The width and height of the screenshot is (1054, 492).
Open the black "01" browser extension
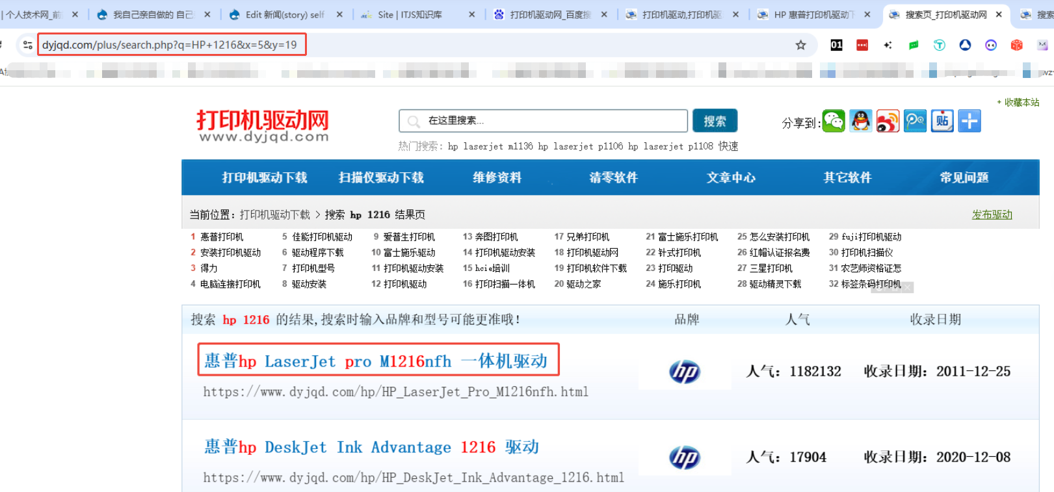coord(836,45)
